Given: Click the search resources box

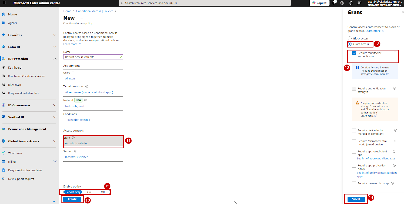Looking at the screenshot, I should (205, 3).
